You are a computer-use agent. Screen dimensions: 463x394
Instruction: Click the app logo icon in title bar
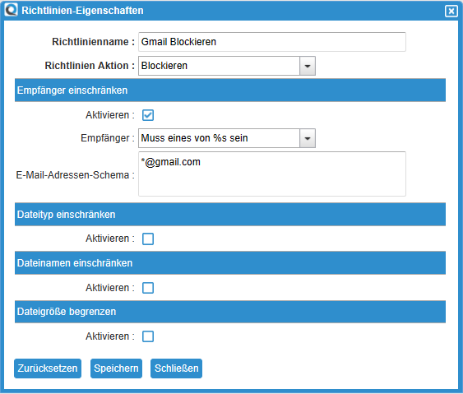pyautogui.click(x=12, y=10)
